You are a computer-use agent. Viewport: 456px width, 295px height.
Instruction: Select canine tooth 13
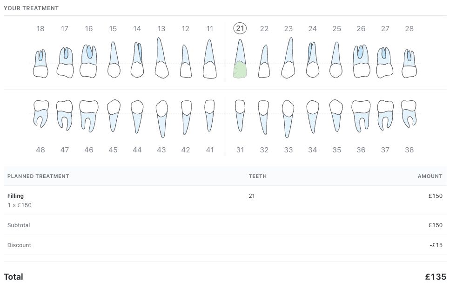coord(161,58)
